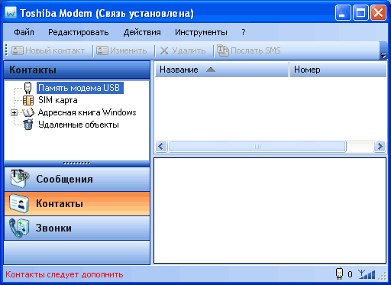Viewport: 391px width, 285px height.
Task: Click the Удалить toolbar button
Action: click(x=183, y=50)
